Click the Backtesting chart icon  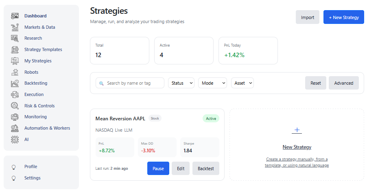(15, 83)
